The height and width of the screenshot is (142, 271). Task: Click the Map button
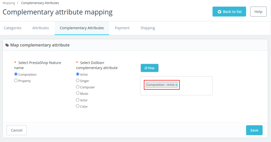point(149,68)
